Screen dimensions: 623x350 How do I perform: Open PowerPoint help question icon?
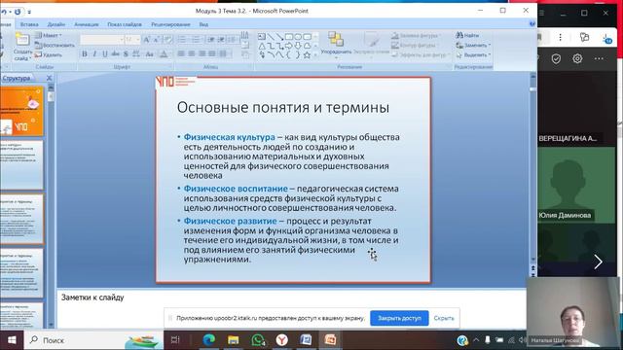click(x=532, y=24)
